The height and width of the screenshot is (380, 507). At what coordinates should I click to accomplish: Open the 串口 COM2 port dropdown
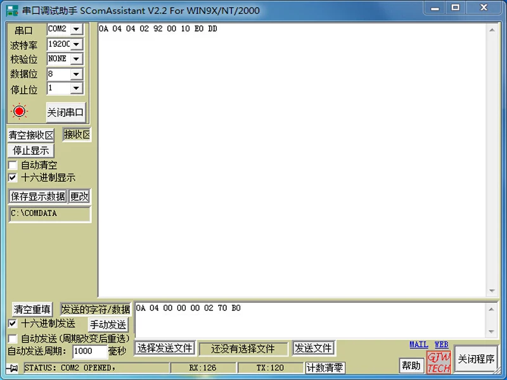click(76, 29)
